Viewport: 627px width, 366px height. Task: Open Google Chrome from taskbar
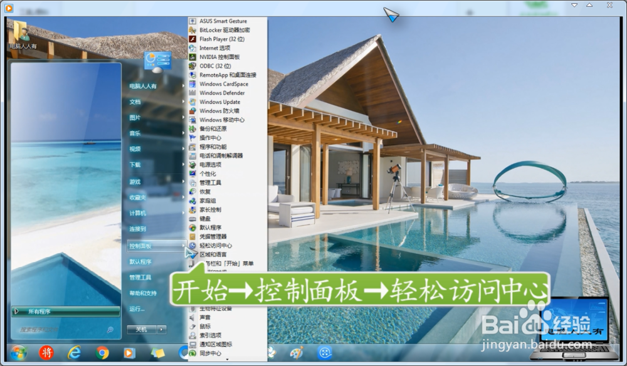tap(102, 353)
